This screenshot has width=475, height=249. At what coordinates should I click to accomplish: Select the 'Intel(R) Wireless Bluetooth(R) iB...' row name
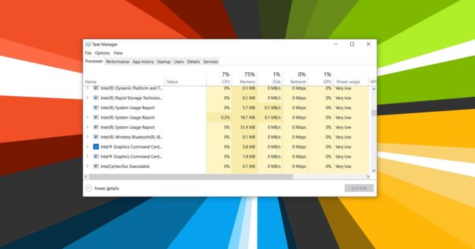[132, 137]
